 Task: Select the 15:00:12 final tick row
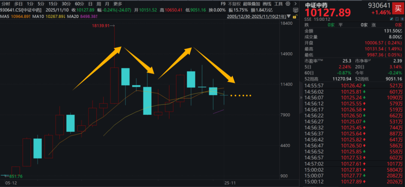353,182
